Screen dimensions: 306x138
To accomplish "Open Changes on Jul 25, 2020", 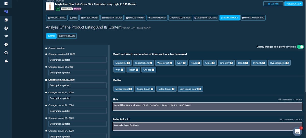I will (x=61, y=118).
